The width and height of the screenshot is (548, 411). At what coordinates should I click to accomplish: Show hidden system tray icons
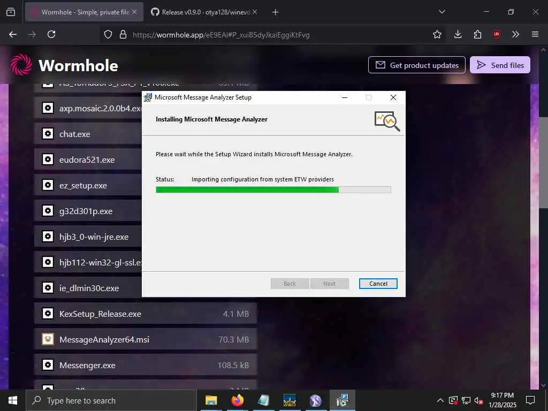pyautogui.click(x=440, y=400)
